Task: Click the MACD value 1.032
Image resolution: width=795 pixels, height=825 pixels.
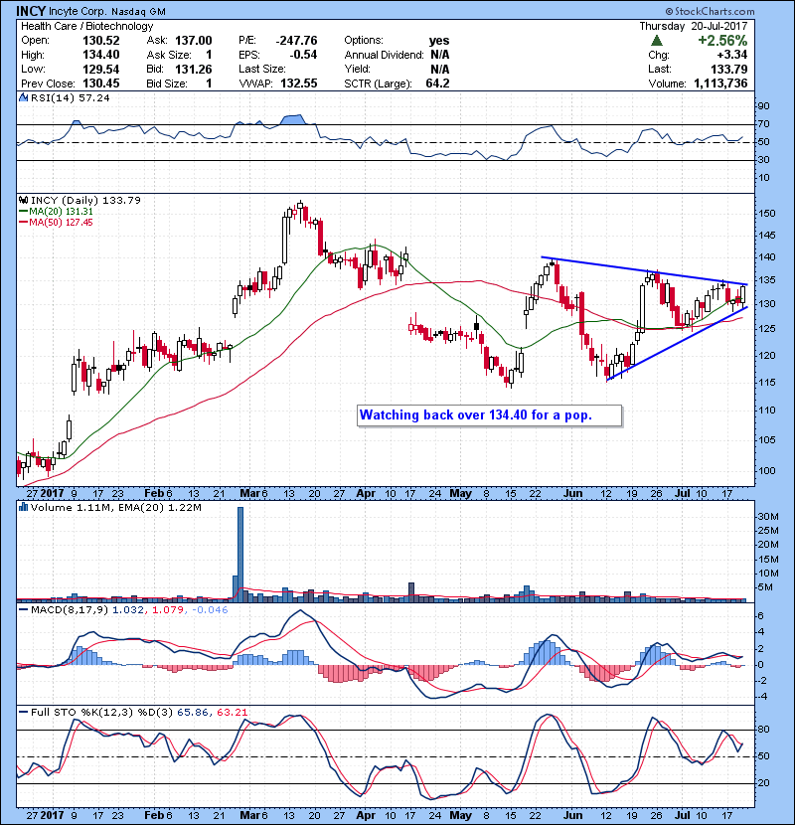Action: coord(128,610)
